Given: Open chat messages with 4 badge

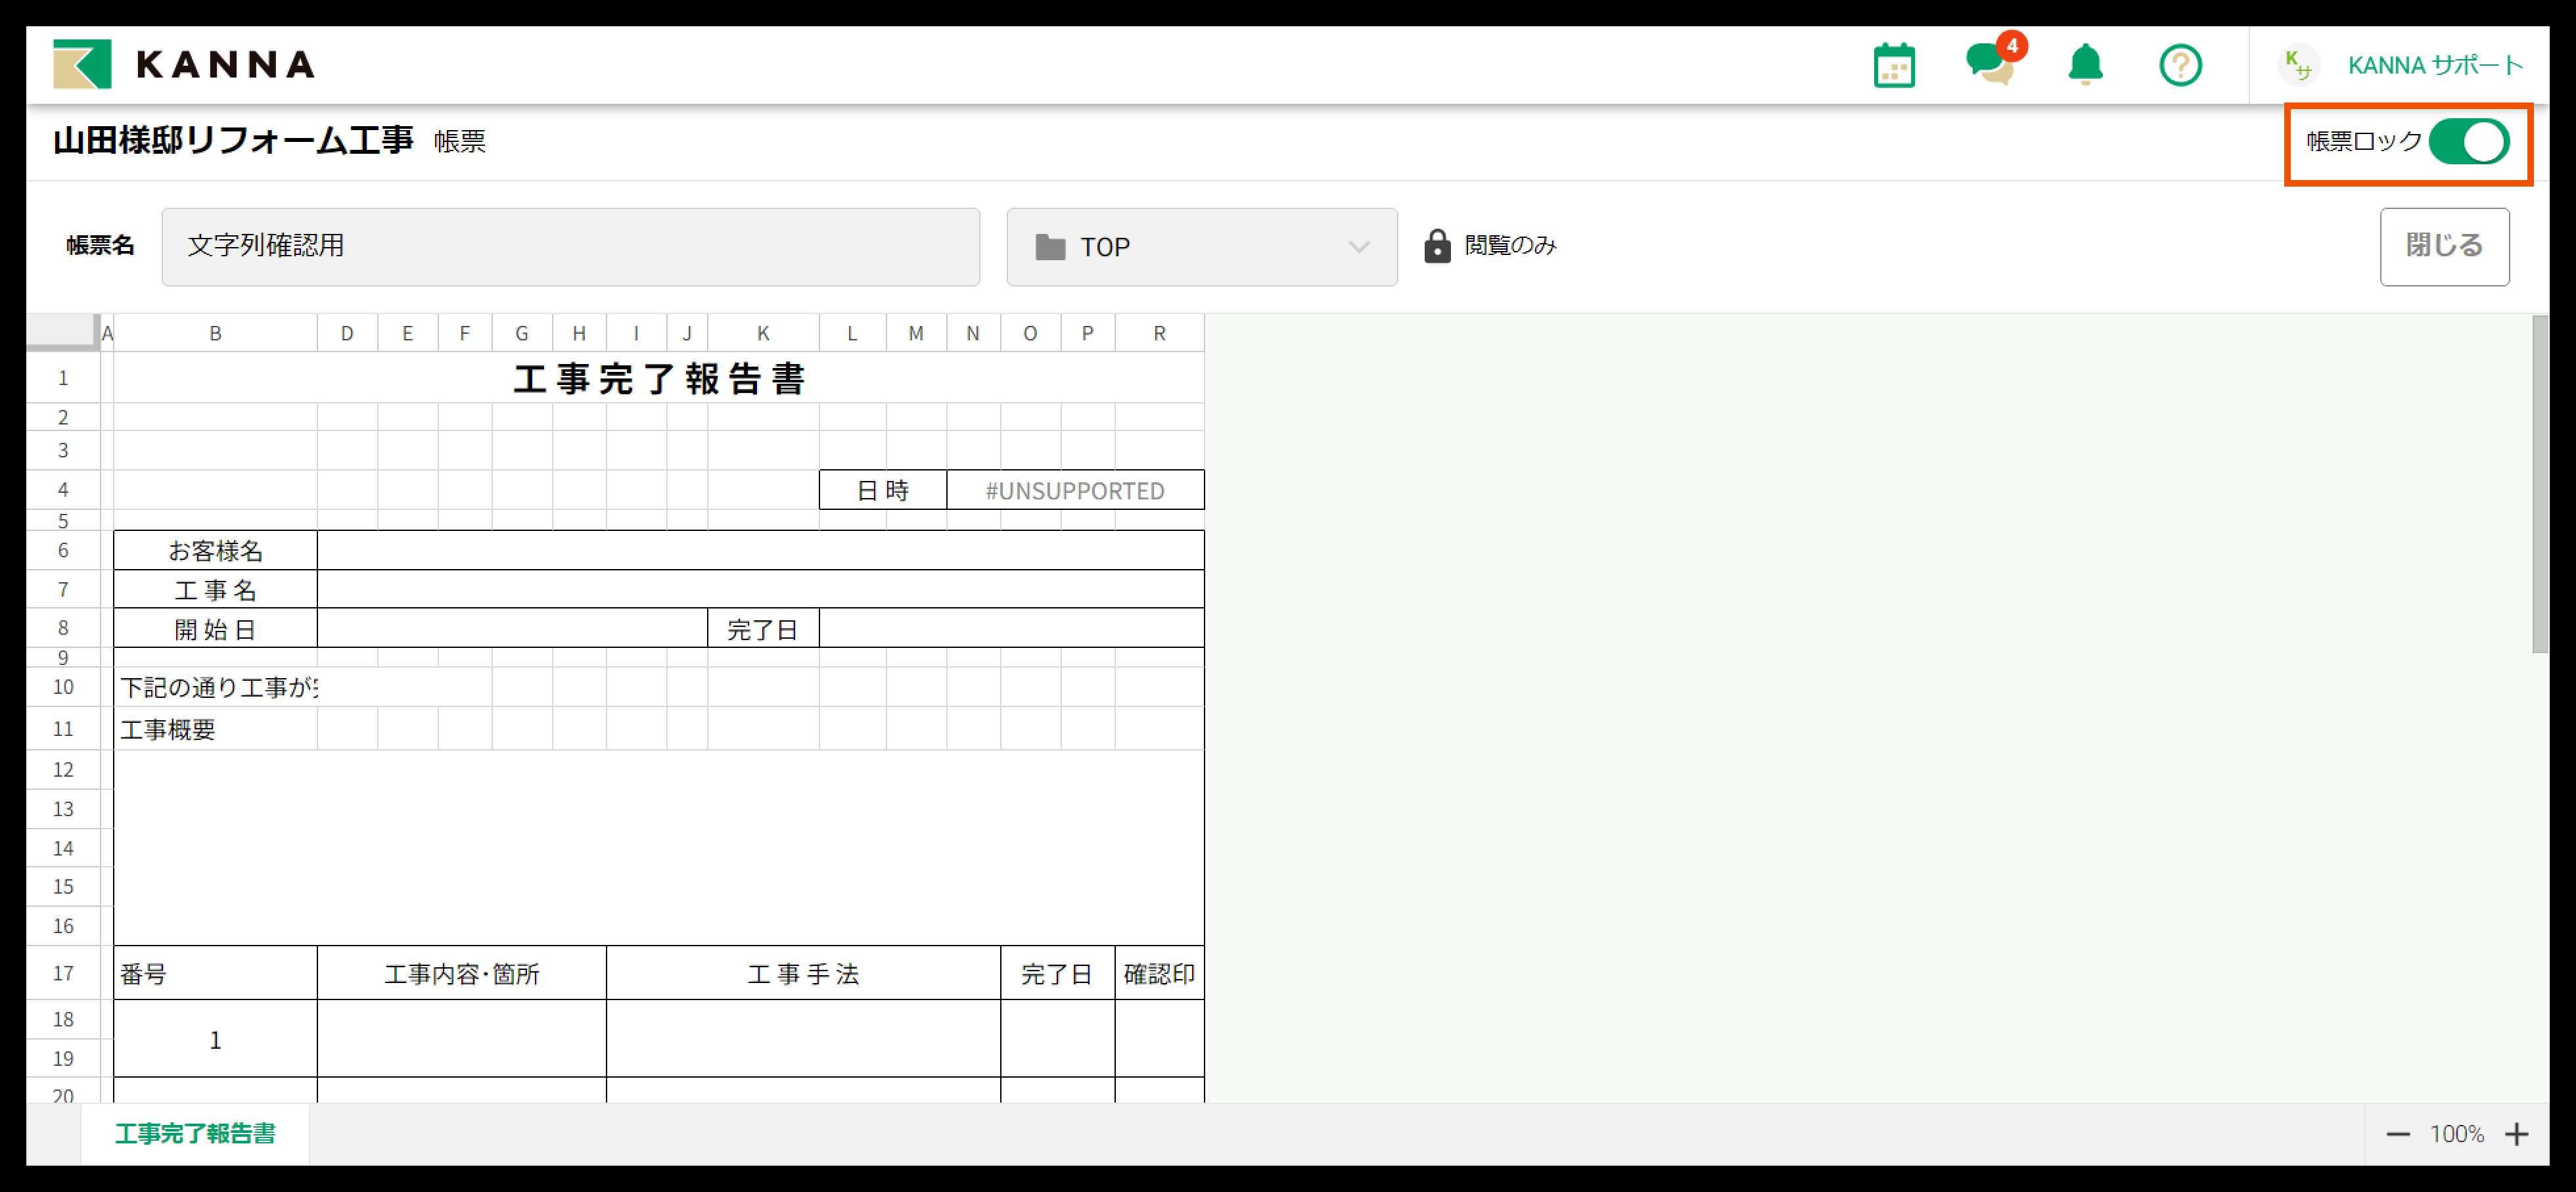Looking at the screenshot, I should coord(1990,66).
